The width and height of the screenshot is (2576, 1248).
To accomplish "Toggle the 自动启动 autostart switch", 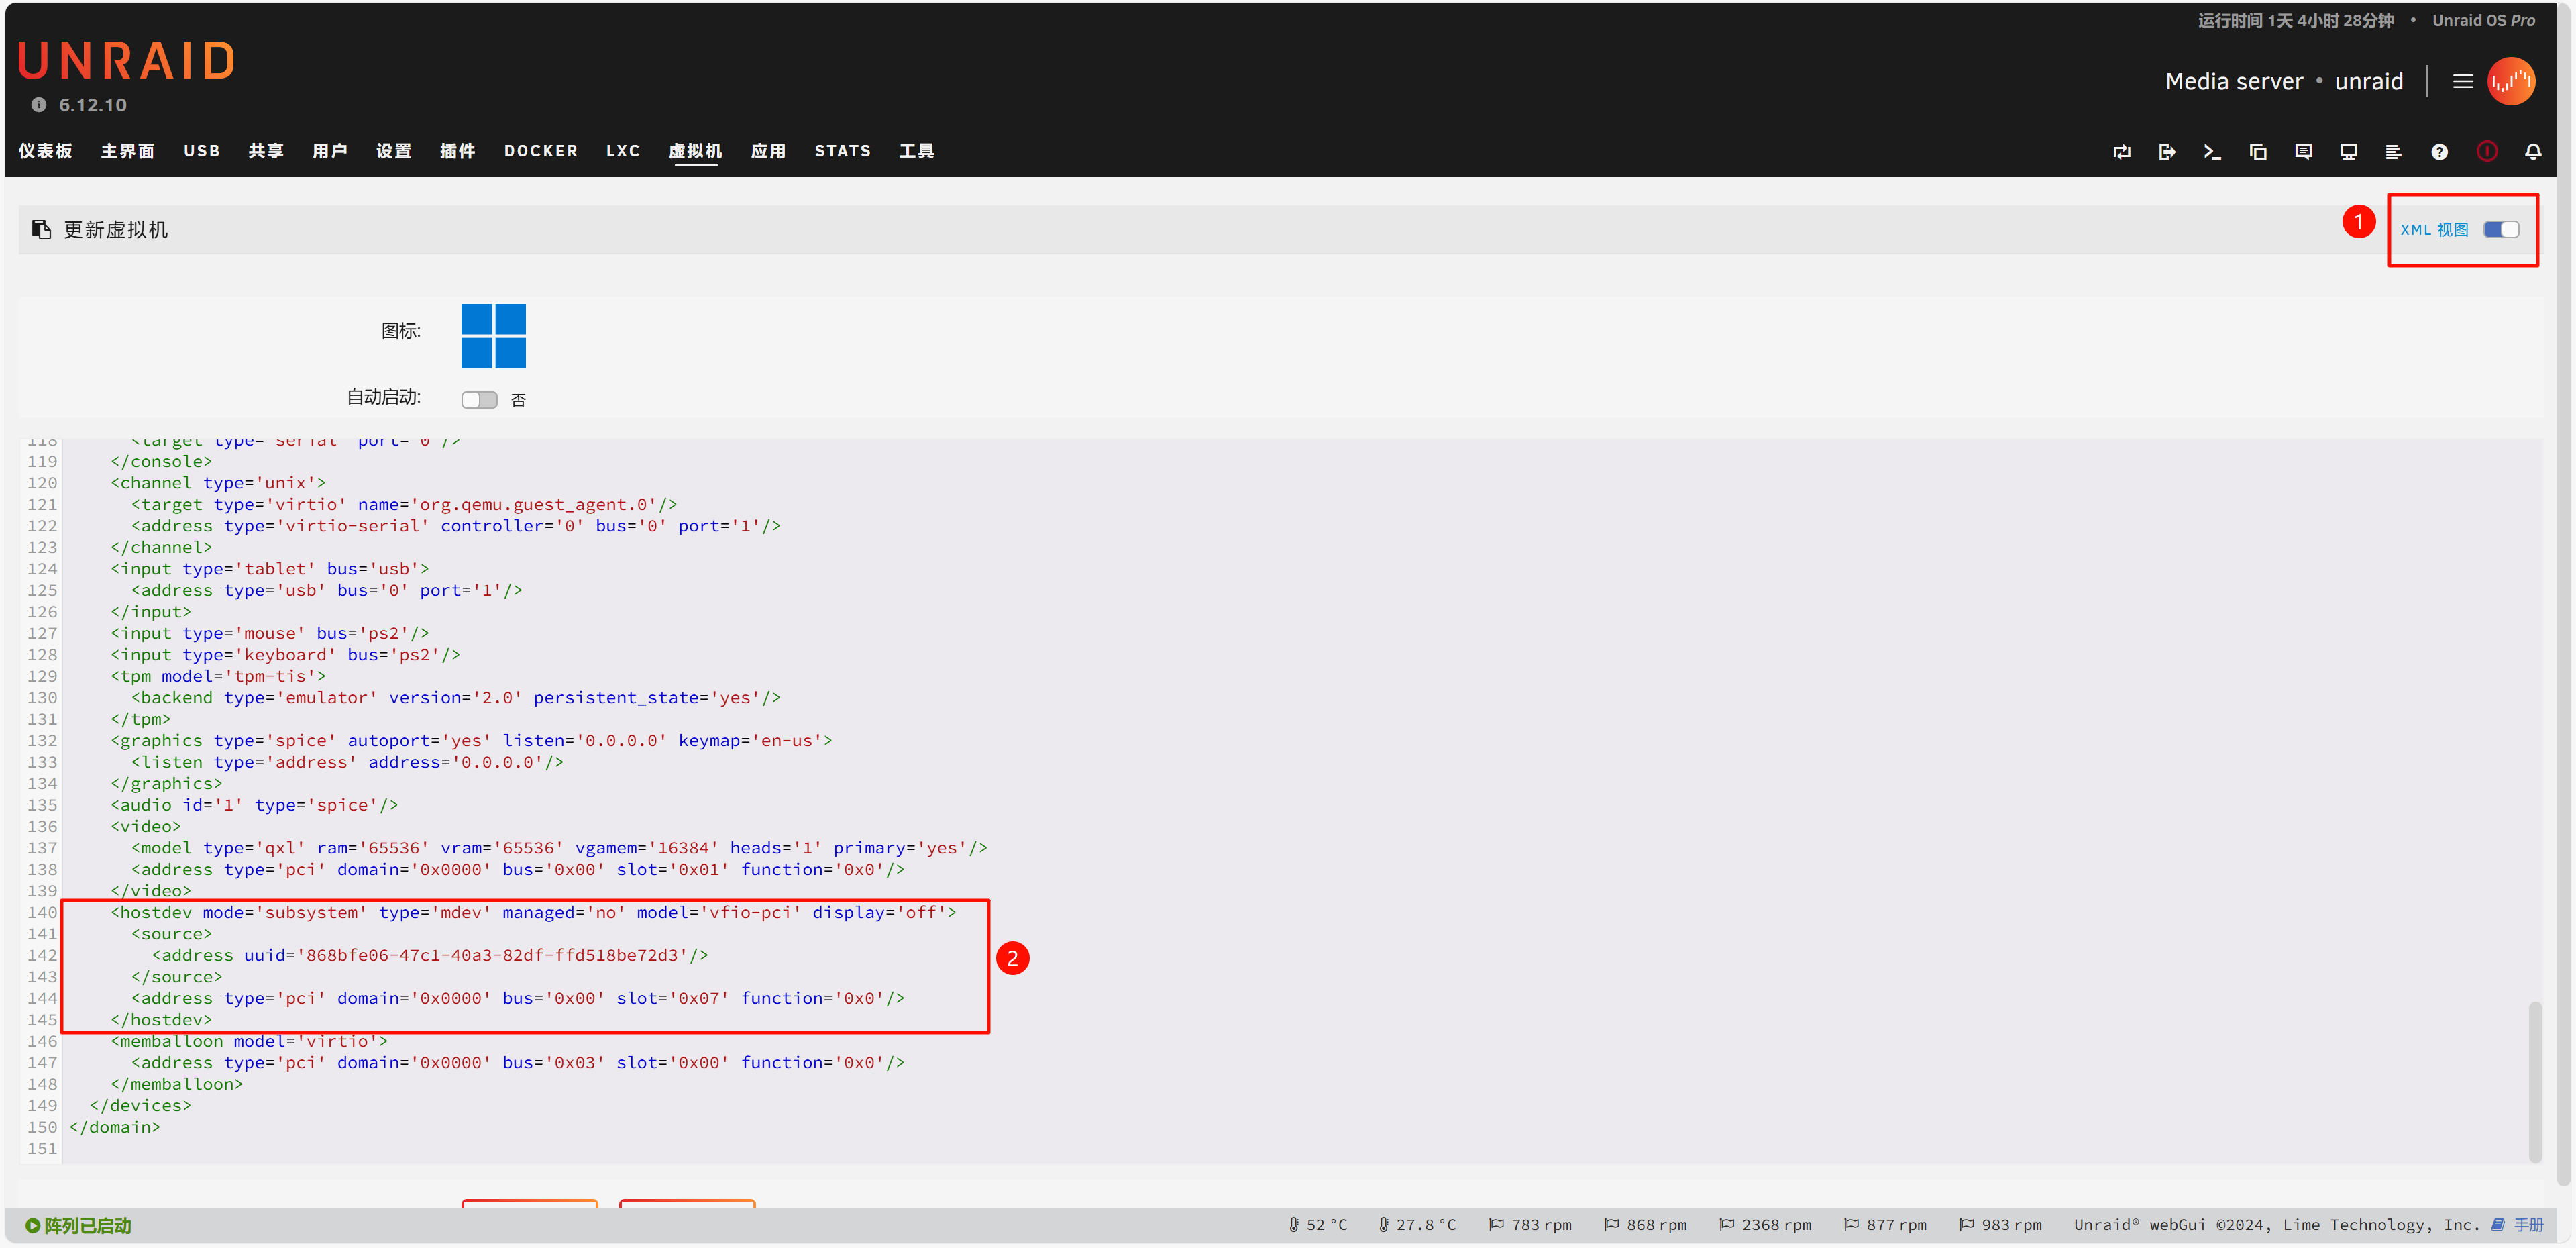I will (479, 400).
